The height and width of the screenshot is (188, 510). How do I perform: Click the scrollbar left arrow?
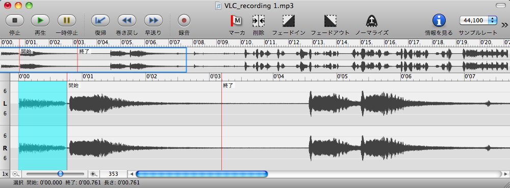(132, 174)
